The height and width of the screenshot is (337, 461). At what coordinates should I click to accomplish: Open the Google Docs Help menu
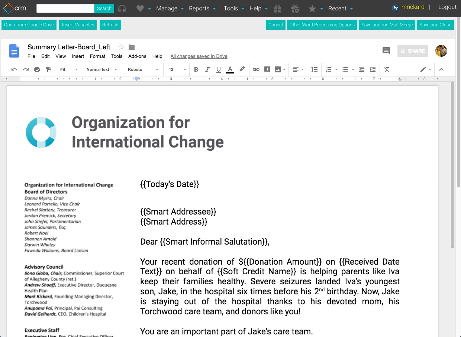point(157,56)
